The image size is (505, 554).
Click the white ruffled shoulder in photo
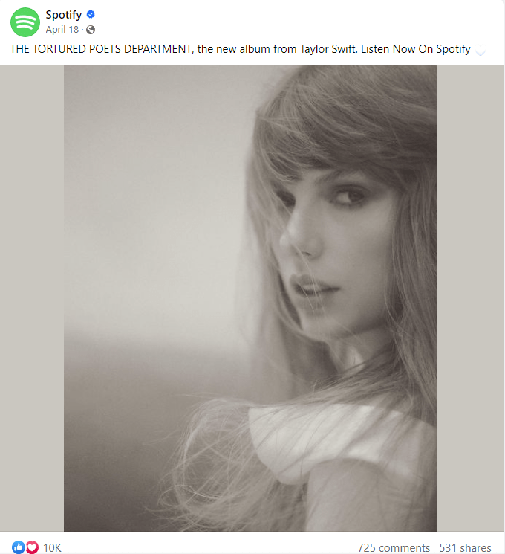coord(335,442)
